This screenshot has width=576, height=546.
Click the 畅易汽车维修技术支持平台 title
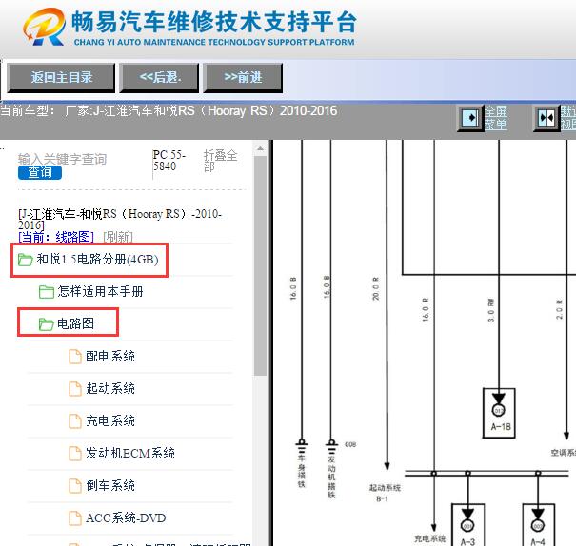(x=214, y=22)
